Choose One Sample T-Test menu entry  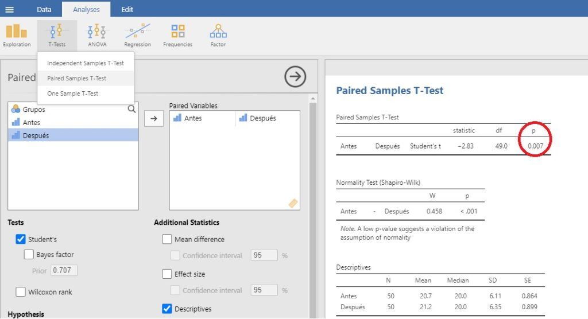click(x=72, y=94)
